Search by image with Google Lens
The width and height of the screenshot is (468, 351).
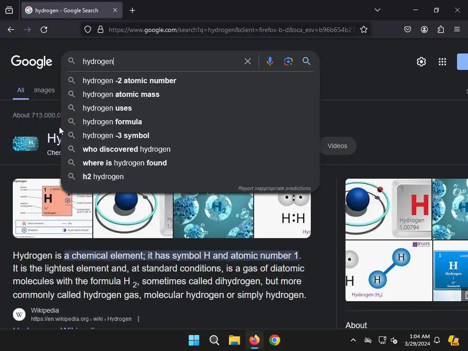288,62
